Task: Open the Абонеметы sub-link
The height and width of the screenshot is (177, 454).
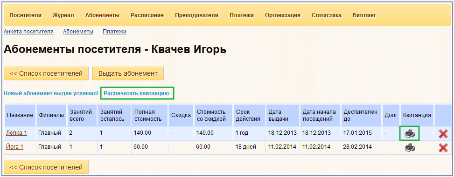Action: [x=78, y=32]
